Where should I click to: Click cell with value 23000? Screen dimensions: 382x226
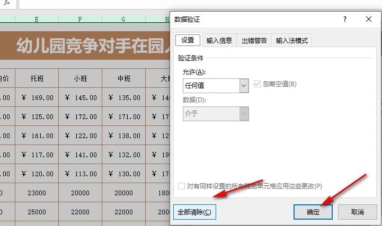pyautogui.click(x=37, y=193)
